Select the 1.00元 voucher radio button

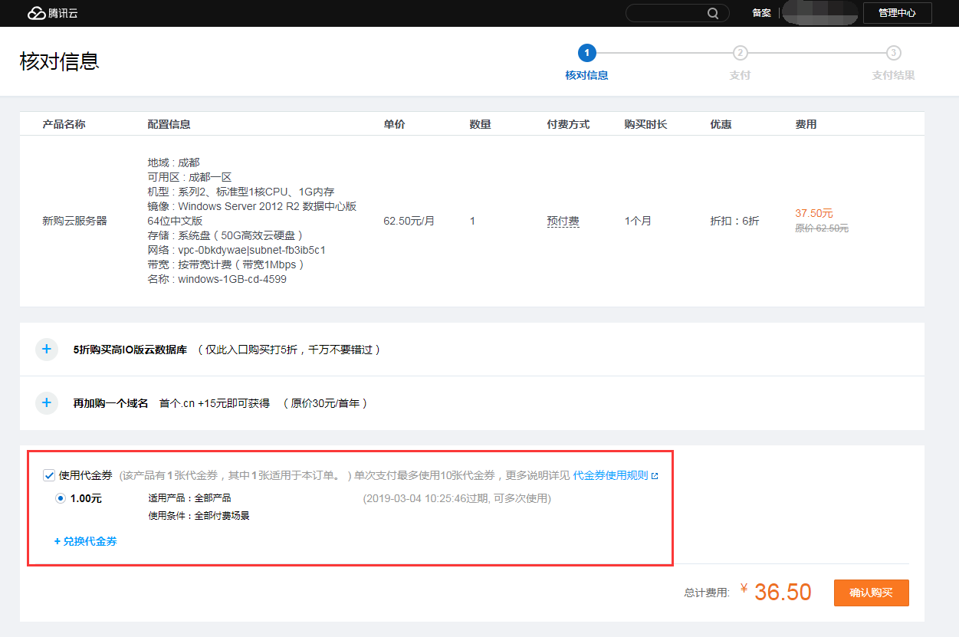(61, 498)
